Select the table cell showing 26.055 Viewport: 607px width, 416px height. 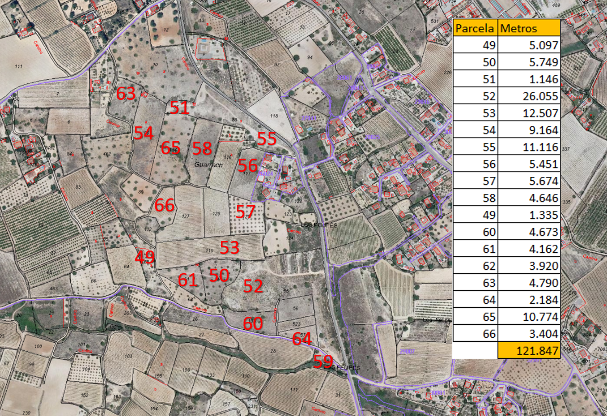[x=529, y=96]
